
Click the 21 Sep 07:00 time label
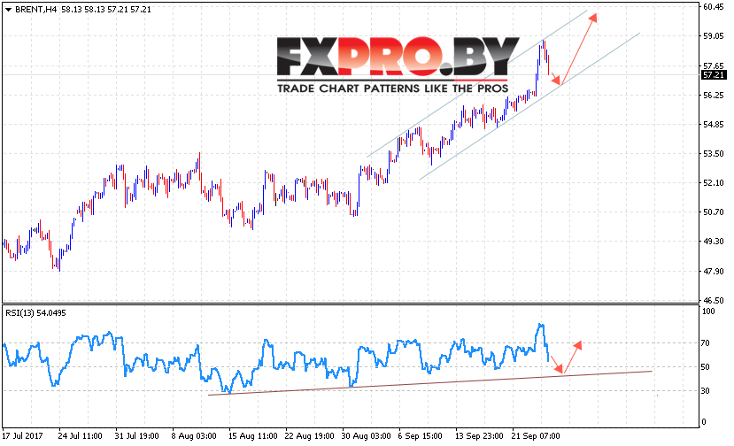536,436
